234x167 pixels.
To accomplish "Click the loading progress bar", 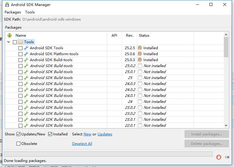I will point(108,154).
